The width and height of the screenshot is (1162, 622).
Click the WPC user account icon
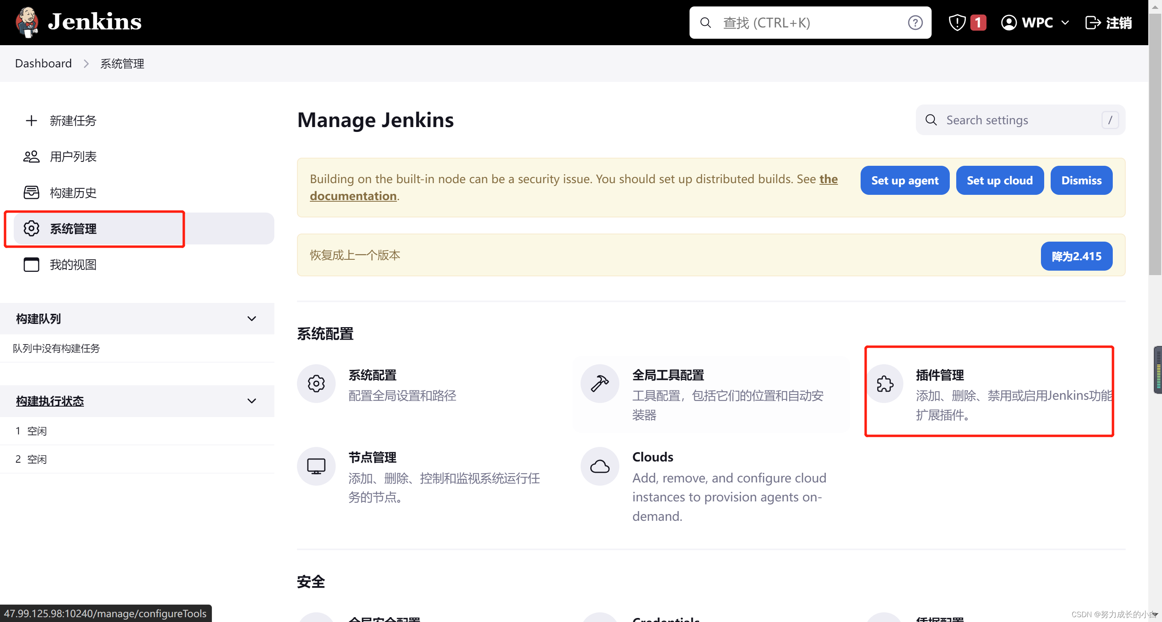tap(1007, 22)
